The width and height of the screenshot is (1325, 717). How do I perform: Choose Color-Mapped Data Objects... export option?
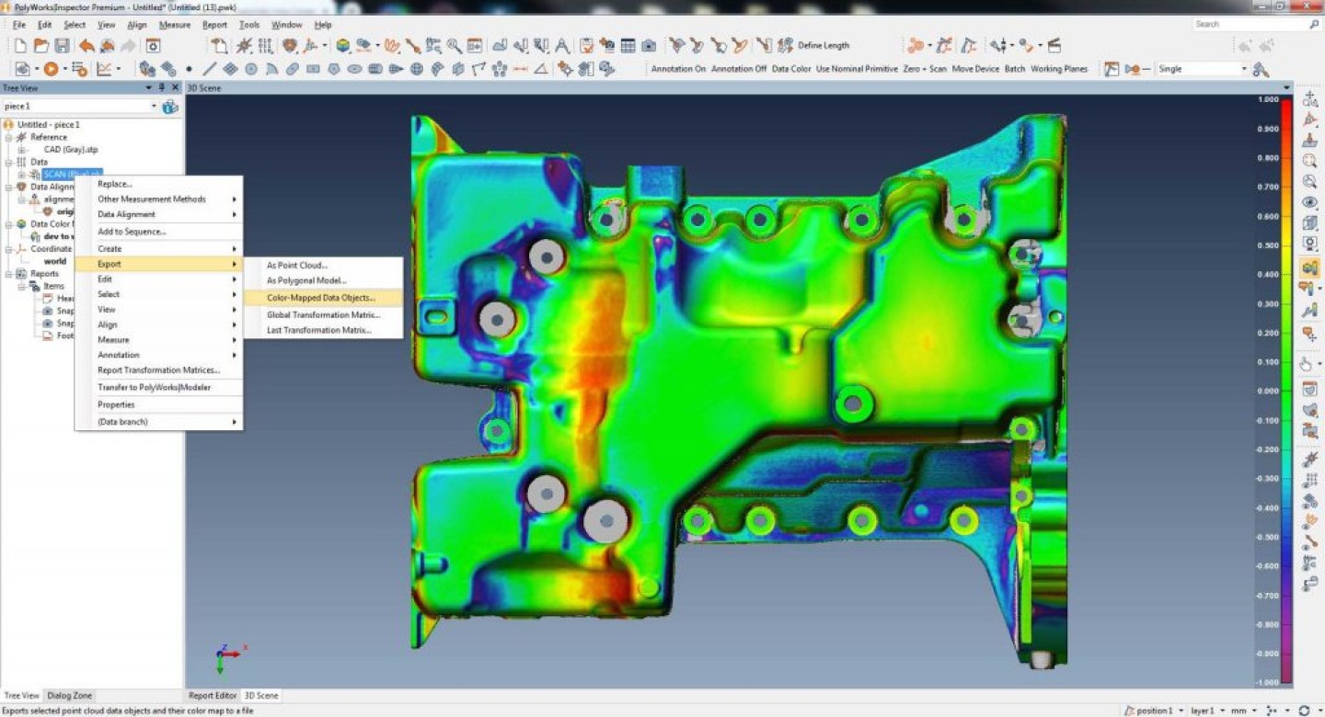(323, 298)
